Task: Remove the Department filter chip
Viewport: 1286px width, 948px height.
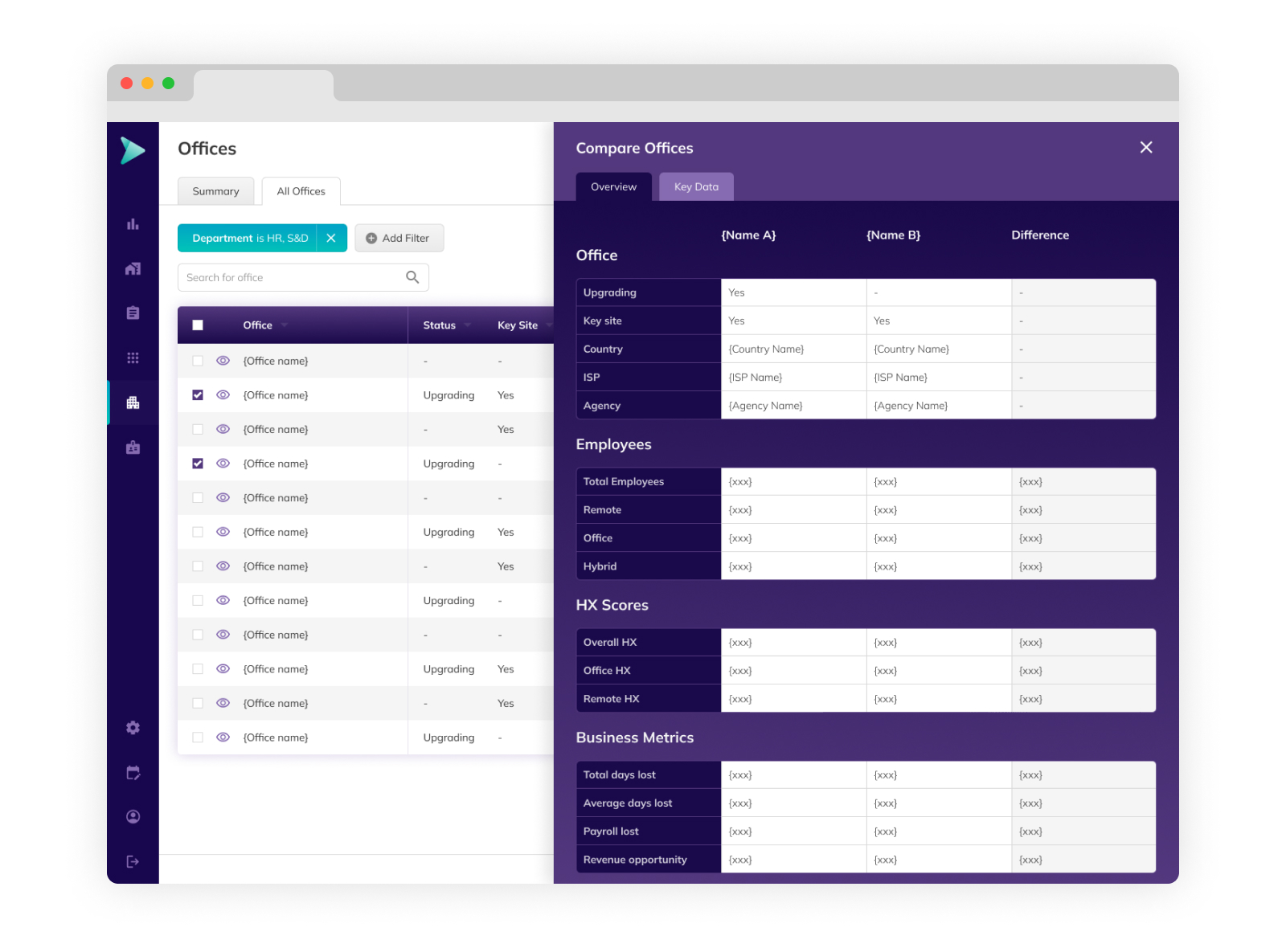Action: 331,239
